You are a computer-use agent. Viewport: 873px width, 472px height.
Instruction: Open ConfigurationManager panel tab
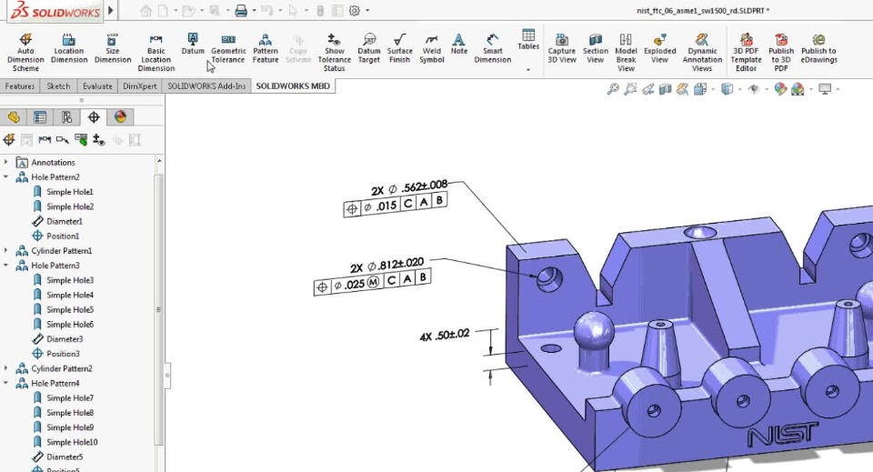pyautogui.click(x=66, y=117)
